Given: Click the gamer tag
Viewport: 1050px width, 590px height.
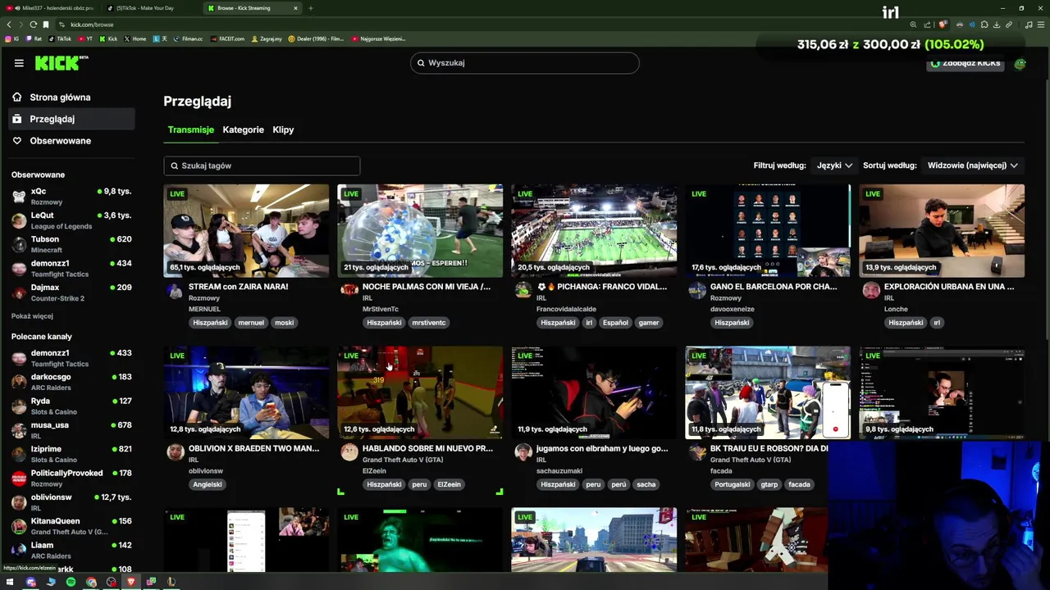Looking at the screenshot, I should (x=649, y=323).
